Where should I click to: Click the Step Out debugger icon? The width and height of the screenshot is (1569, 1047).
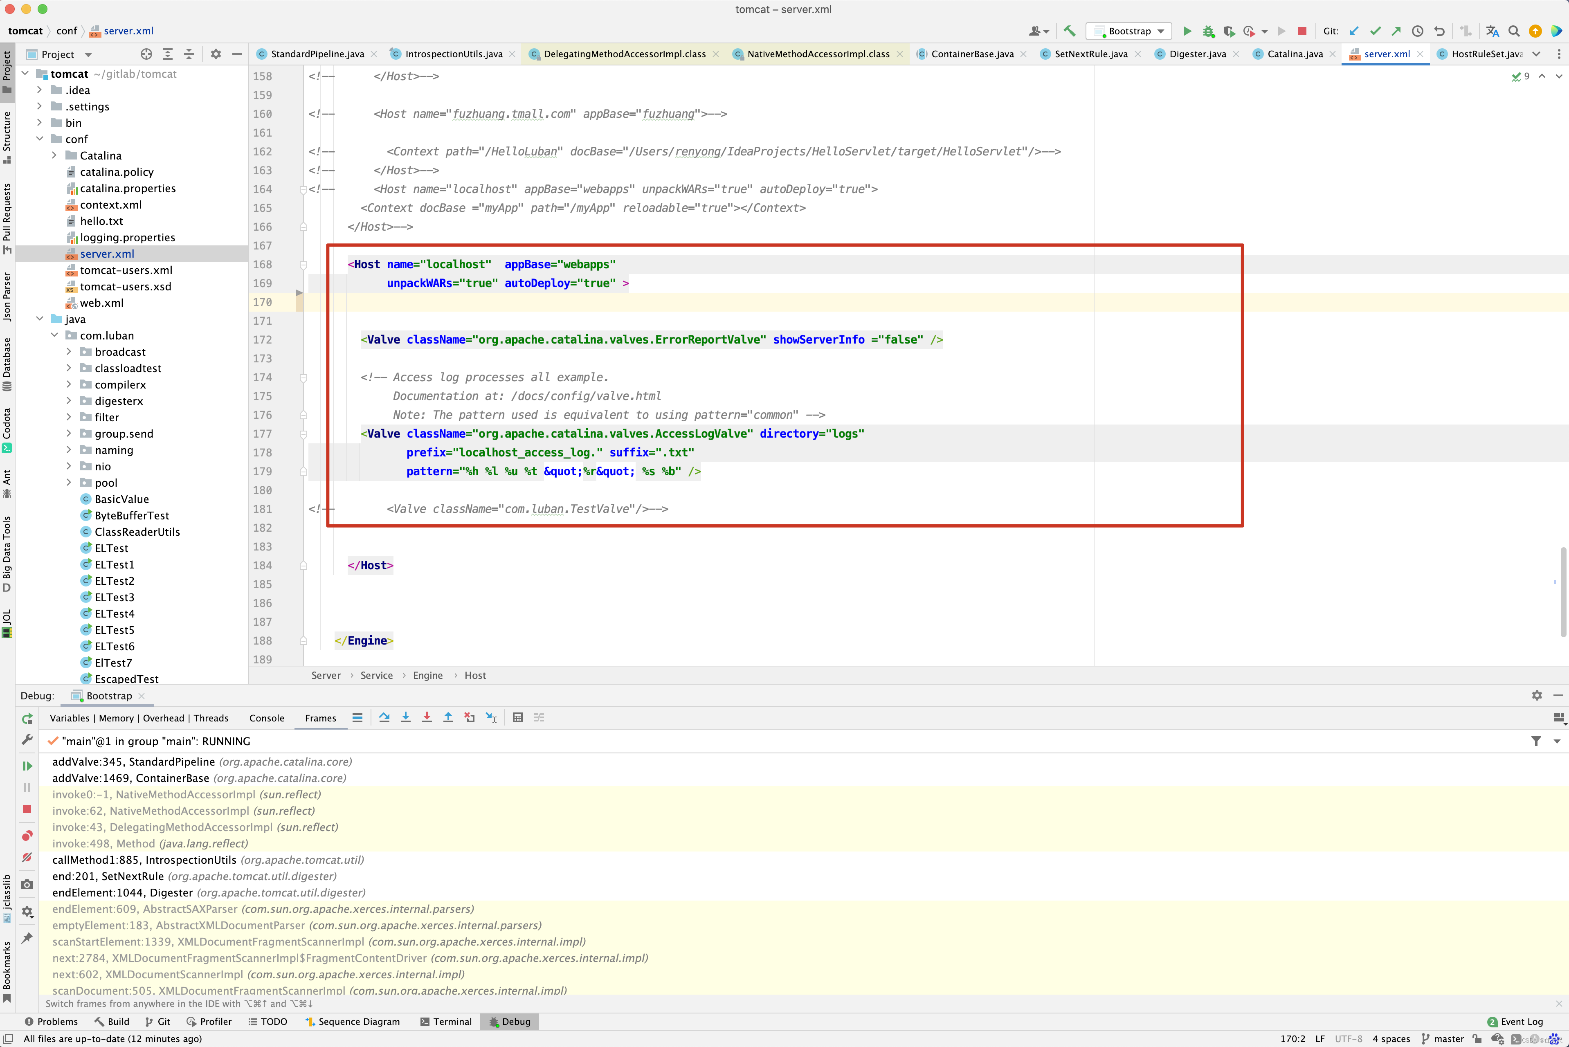(448, 718)
